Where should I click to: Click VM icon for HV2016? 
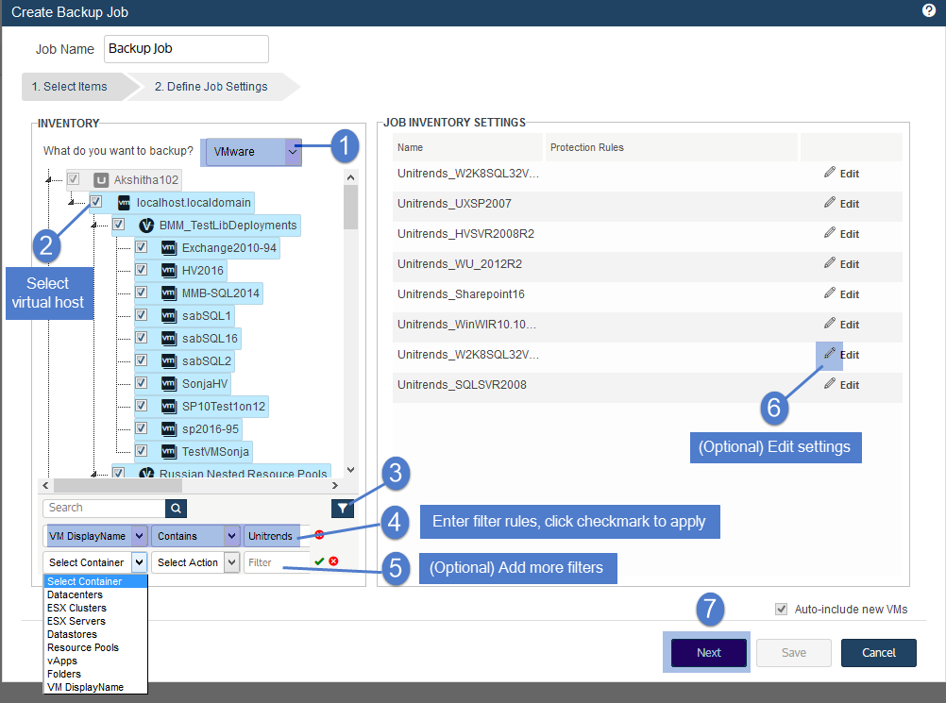point(169,271)
